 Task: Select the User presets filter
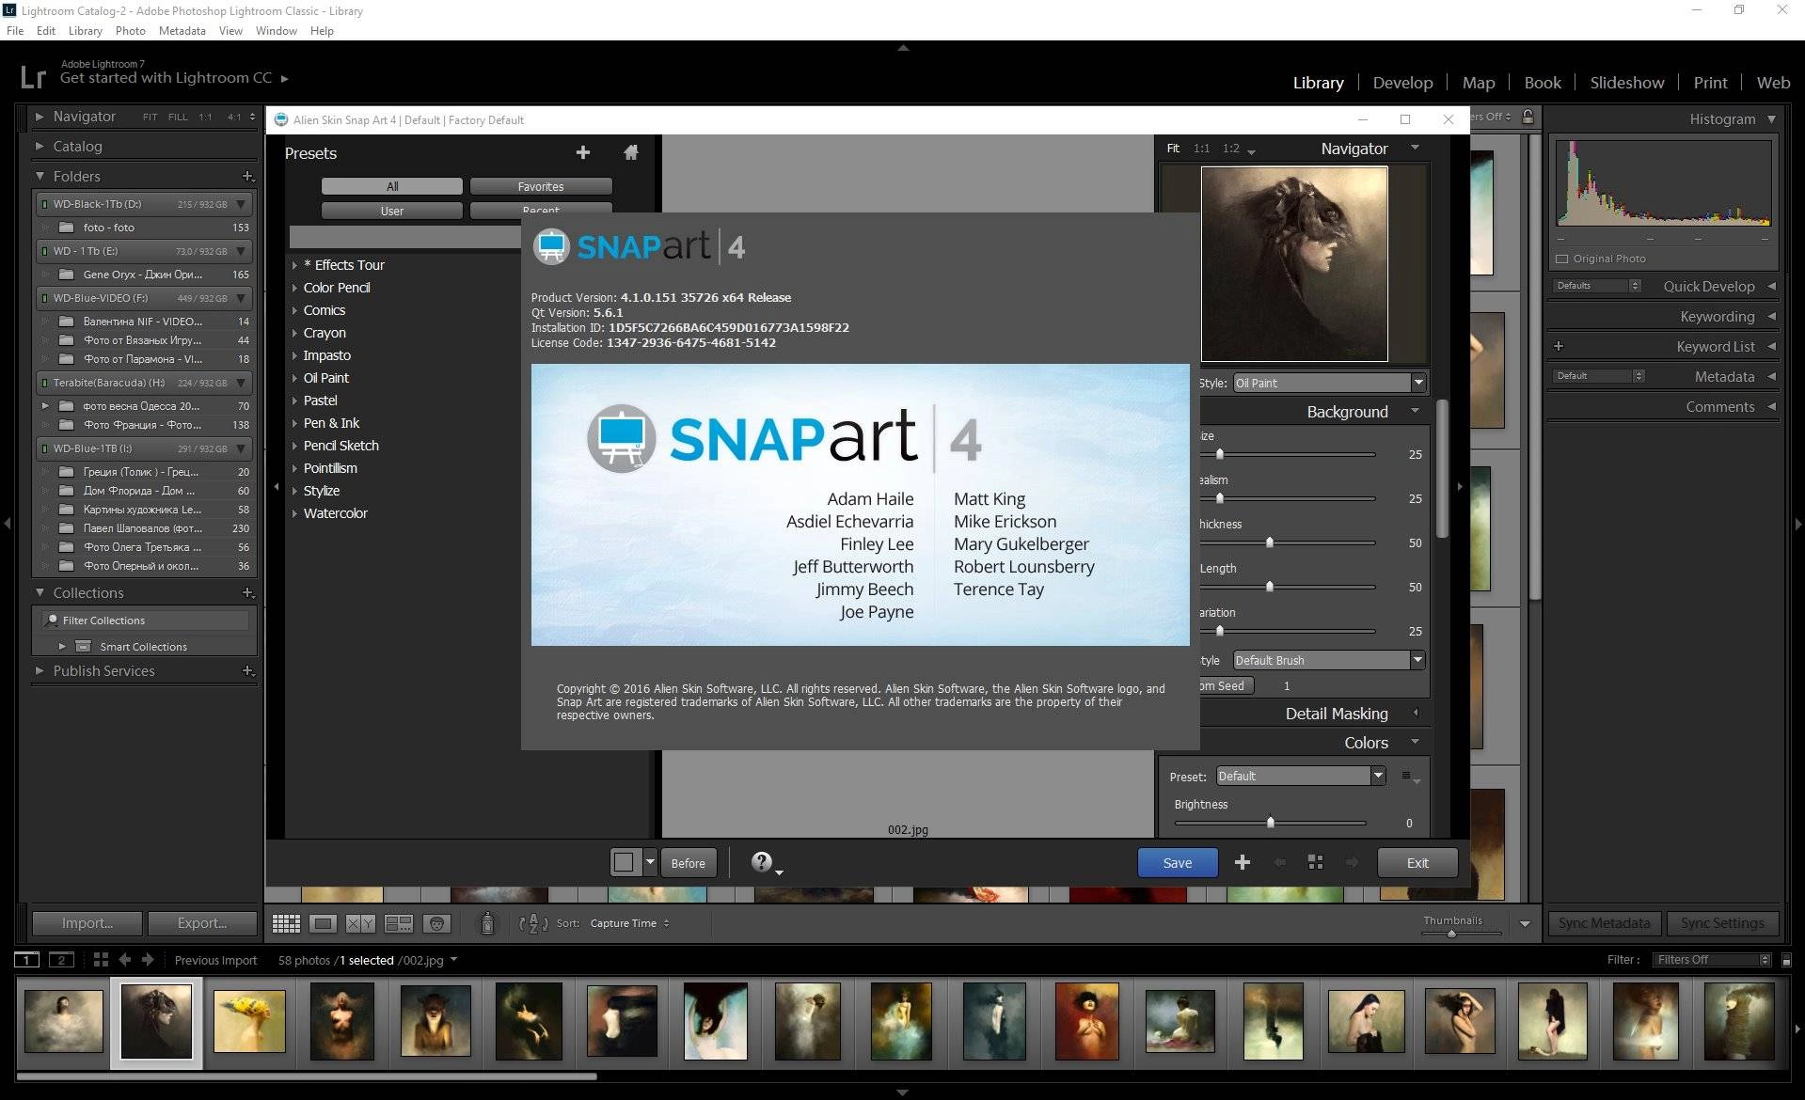click(x=392, y=211)
